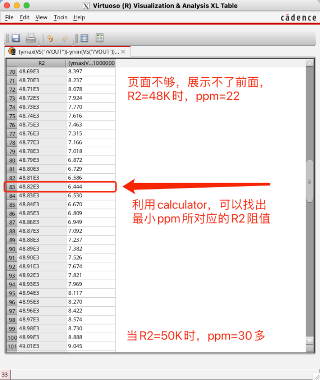
Task: Click cell 48.82E3 in highlighted row
Action: 41,187
